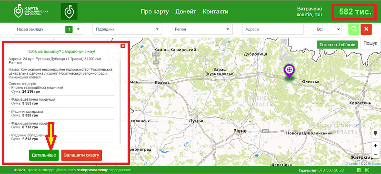Open the Instagram icon in footer
This screenshot has height=174, width=381.
[x=368, y=170]
